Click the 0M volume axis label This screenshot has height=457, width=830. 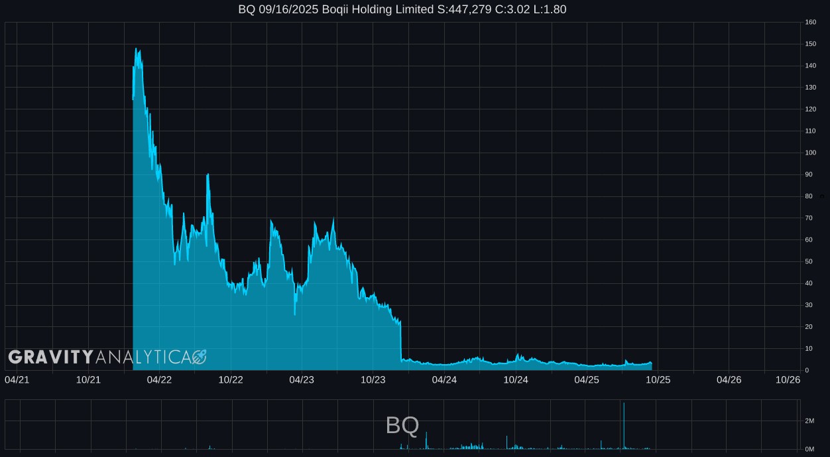tap(809, 449)
